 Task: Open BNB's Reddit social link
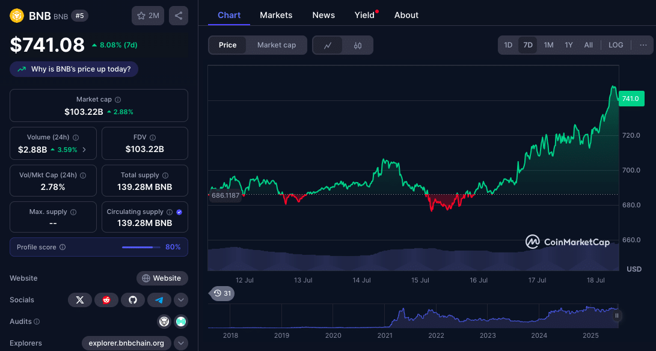point(106,300)
